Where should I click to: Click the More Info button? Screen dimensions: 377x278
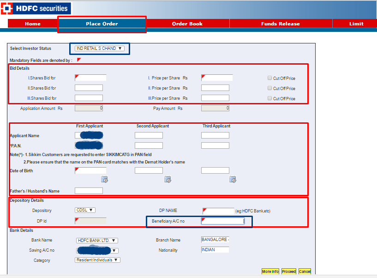pyautogui.click(x=270, y=272)
